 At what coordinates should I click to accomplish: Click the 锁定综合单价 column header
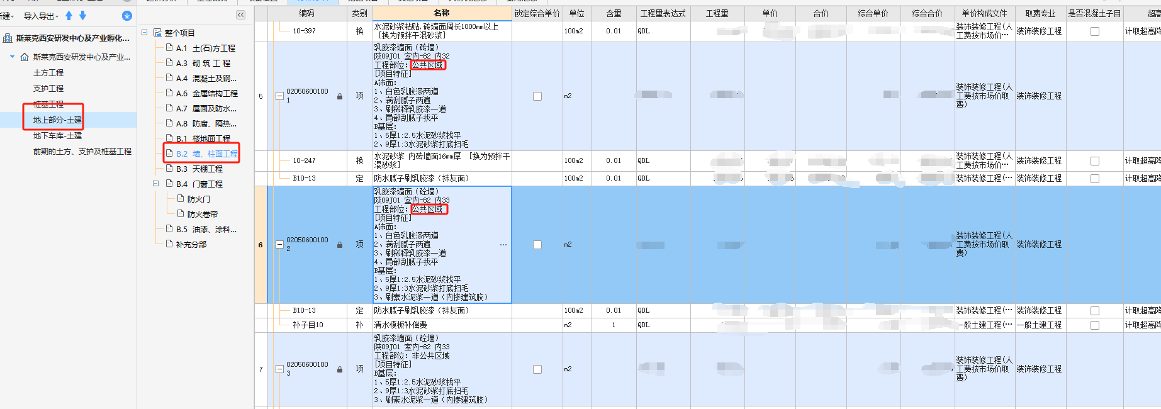tap(537, 13)
